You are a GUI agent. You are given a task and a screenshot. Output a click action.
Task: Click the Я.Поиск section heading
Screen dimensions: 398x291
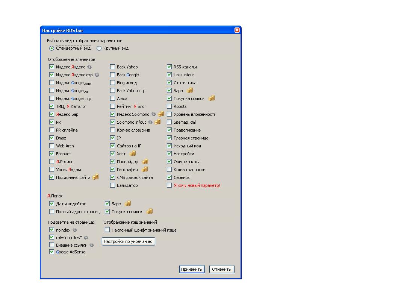54,196
